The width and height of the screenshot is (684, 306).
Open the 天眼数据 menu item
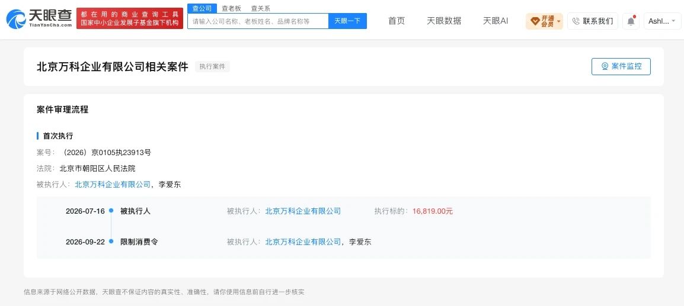[443, 21]
